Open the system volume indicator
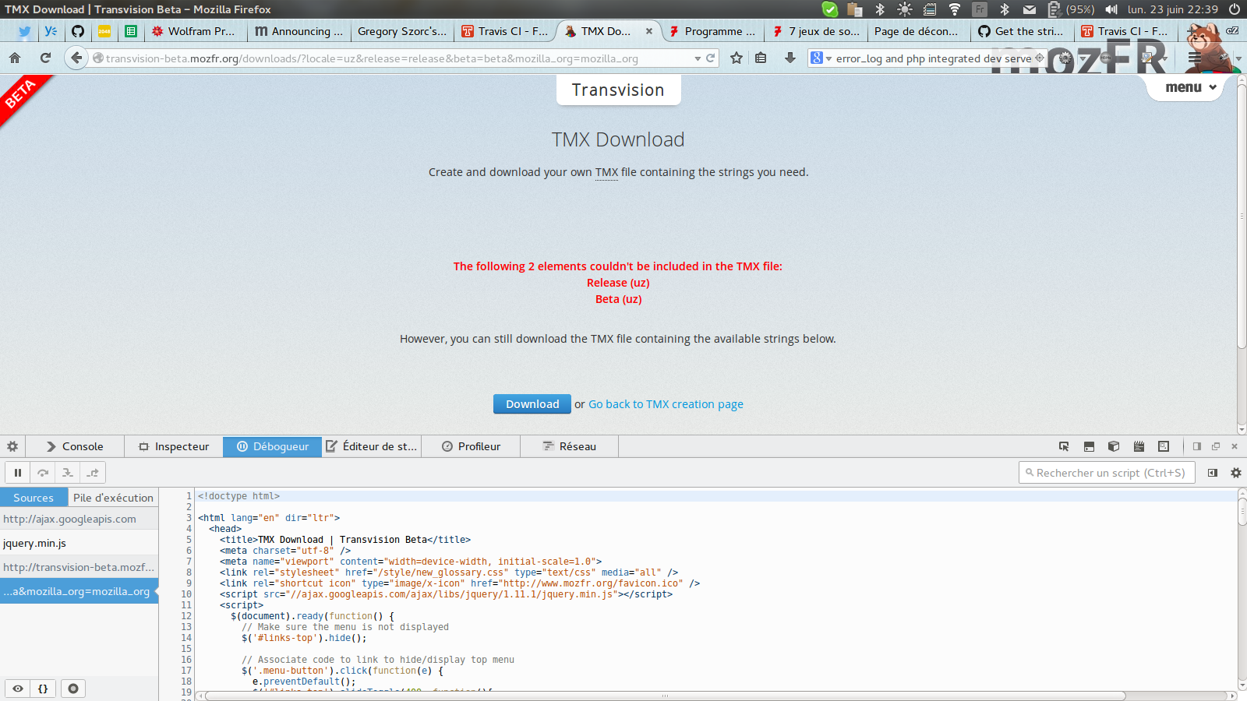This screenshot has height=701, width=1247. [1112, 9]
